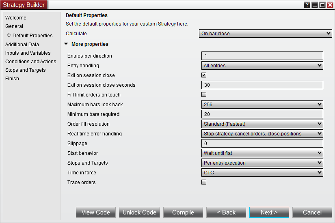
Task: Go to Conditions and Actions page
Action: pyautogui.click(x=31, y=62)
